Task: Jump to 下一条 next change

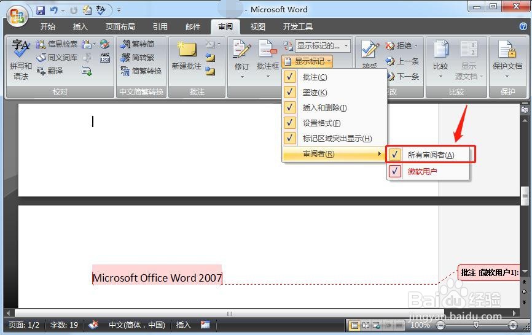Action: pyautogui.click(x=404, y=76)
